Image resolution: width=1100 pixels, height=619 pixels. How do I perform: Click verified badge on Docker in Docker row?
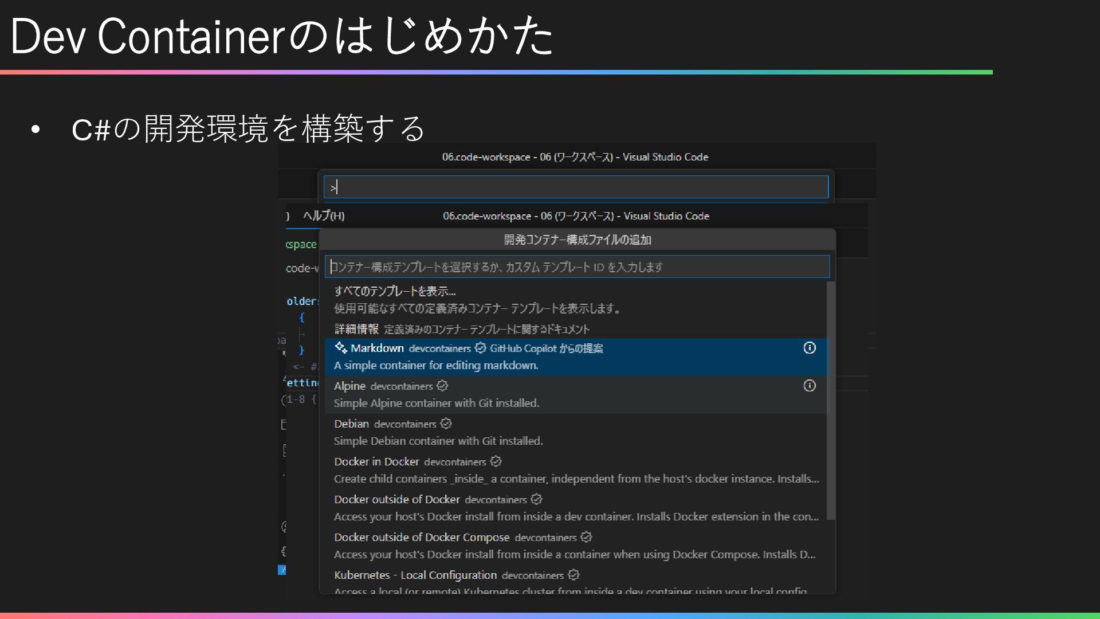496,461
